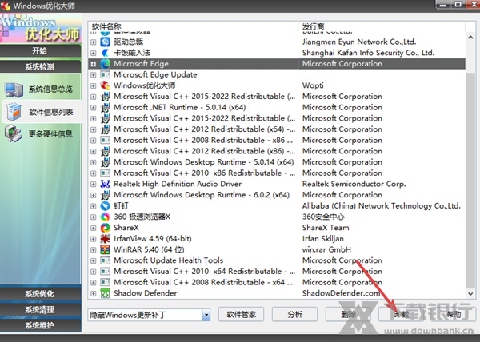Select the Microsoft Update Health Tools row

point(277,260)
